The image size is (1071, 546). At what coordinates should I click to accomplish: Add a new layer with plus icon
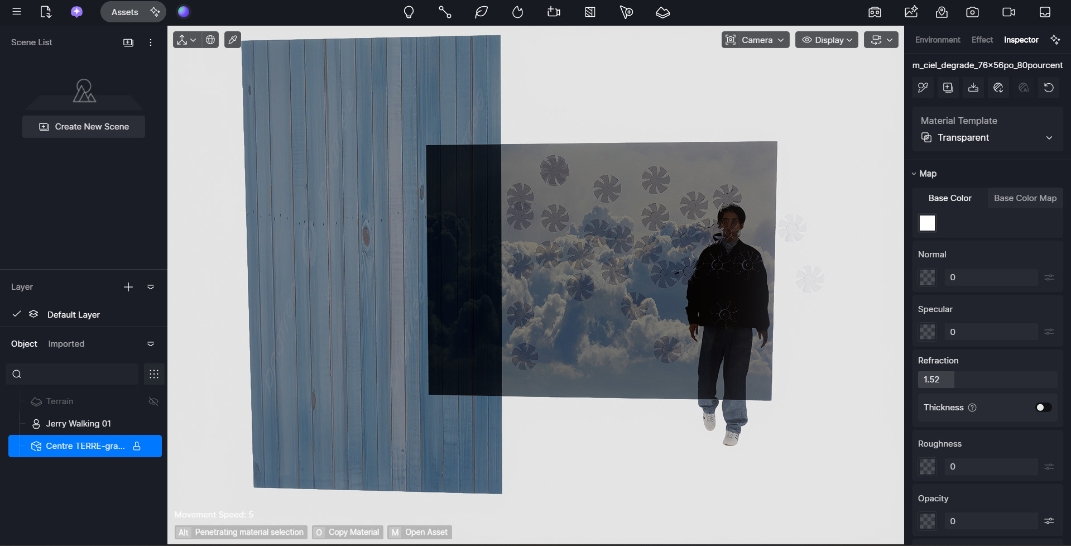tap(128, 287)
